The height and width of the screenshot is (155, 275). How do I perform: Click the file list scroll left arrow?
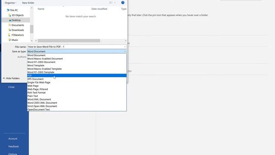click(x=36, y=40)
